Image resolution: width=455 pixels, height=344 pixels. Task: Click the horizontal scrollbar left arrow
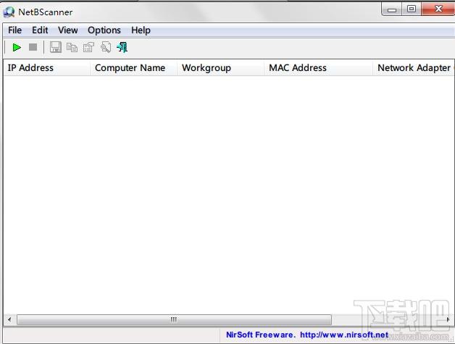(x=9, y=319)
